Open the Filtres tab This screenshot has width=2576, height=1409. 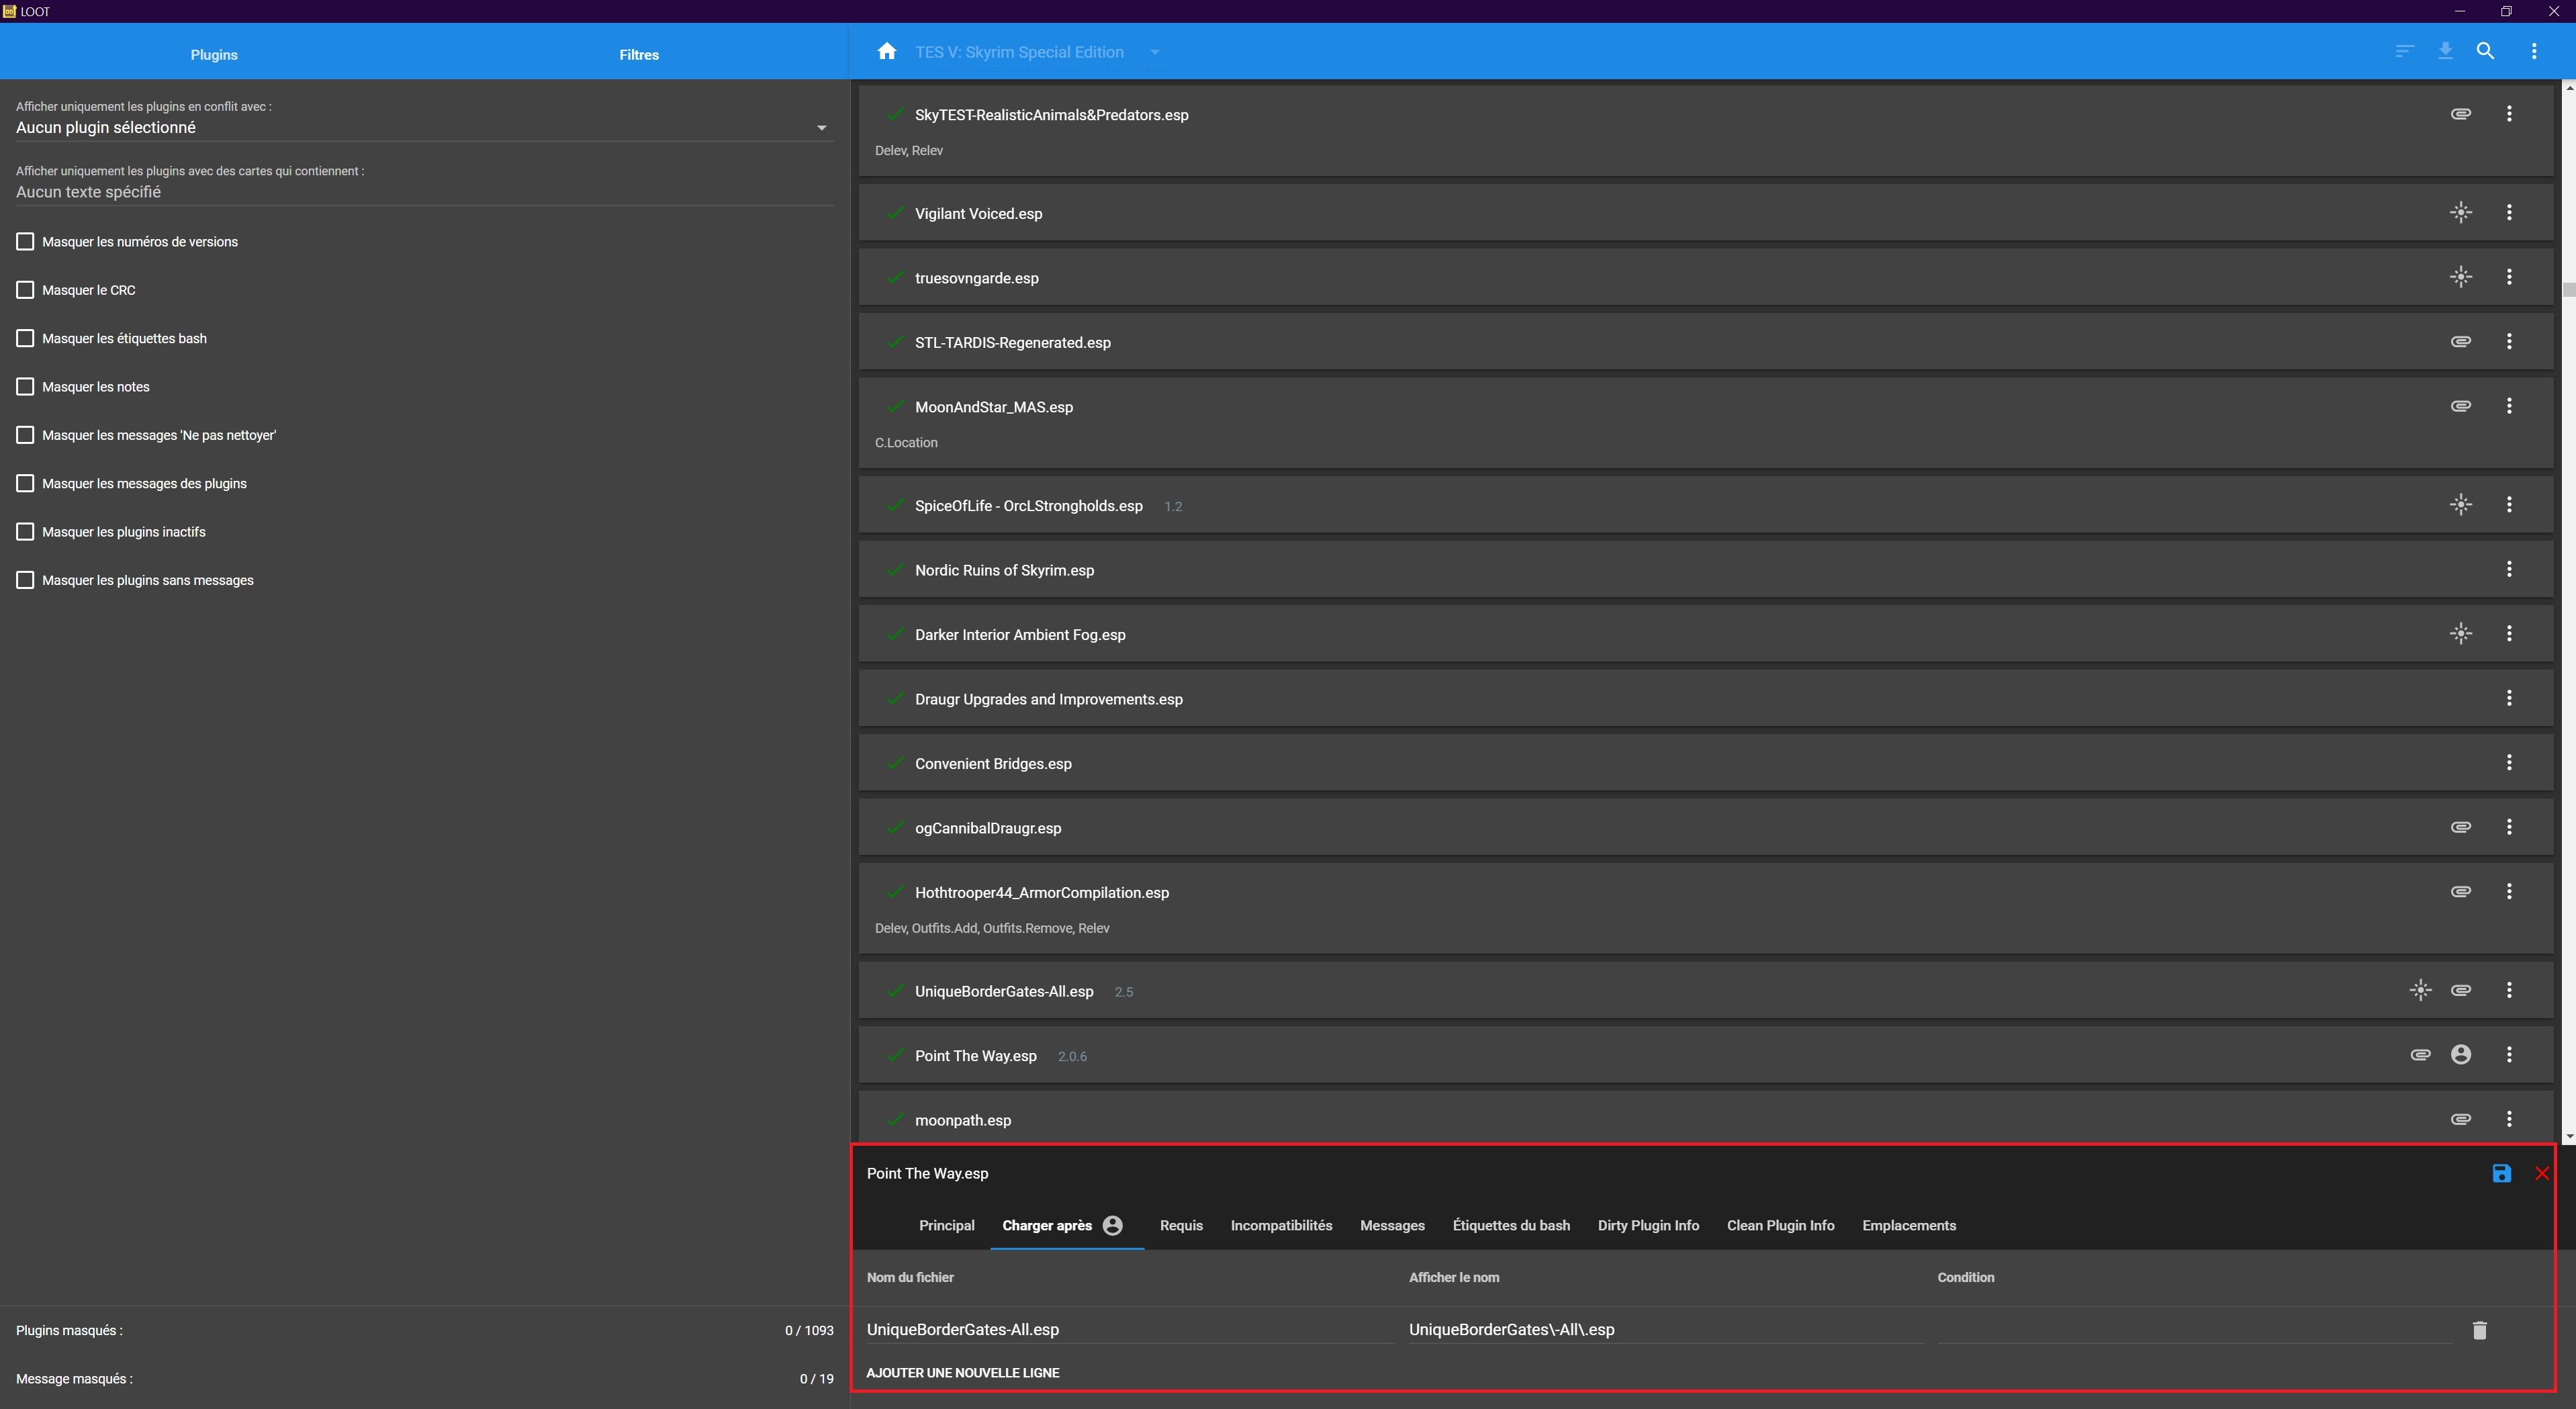[638, 55]
